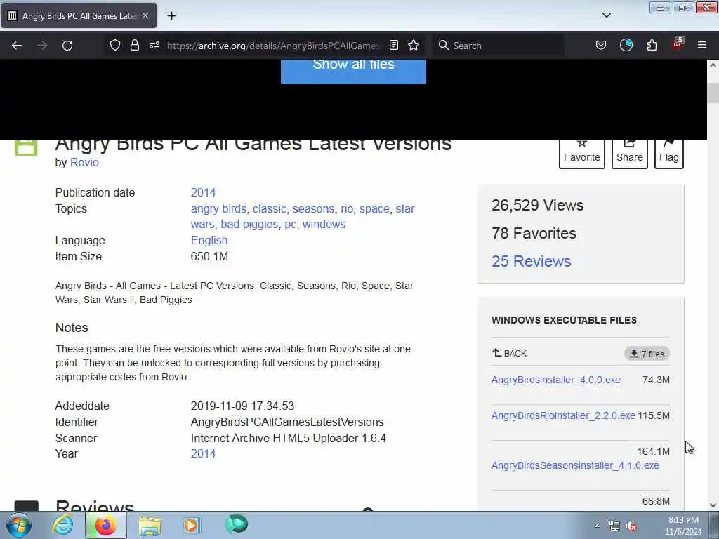Open the Extensions puzzle icon
The width and height of the screenshot is (719, 539).
pos(652,45)
